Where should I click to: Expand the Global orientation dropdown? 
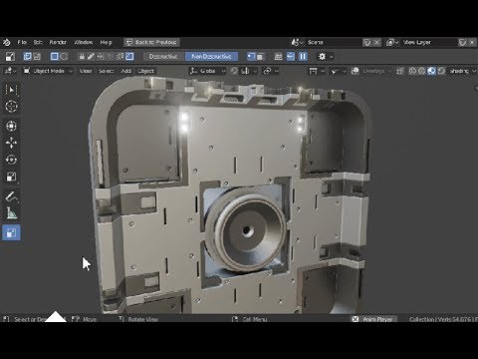[x=207, y=71]
